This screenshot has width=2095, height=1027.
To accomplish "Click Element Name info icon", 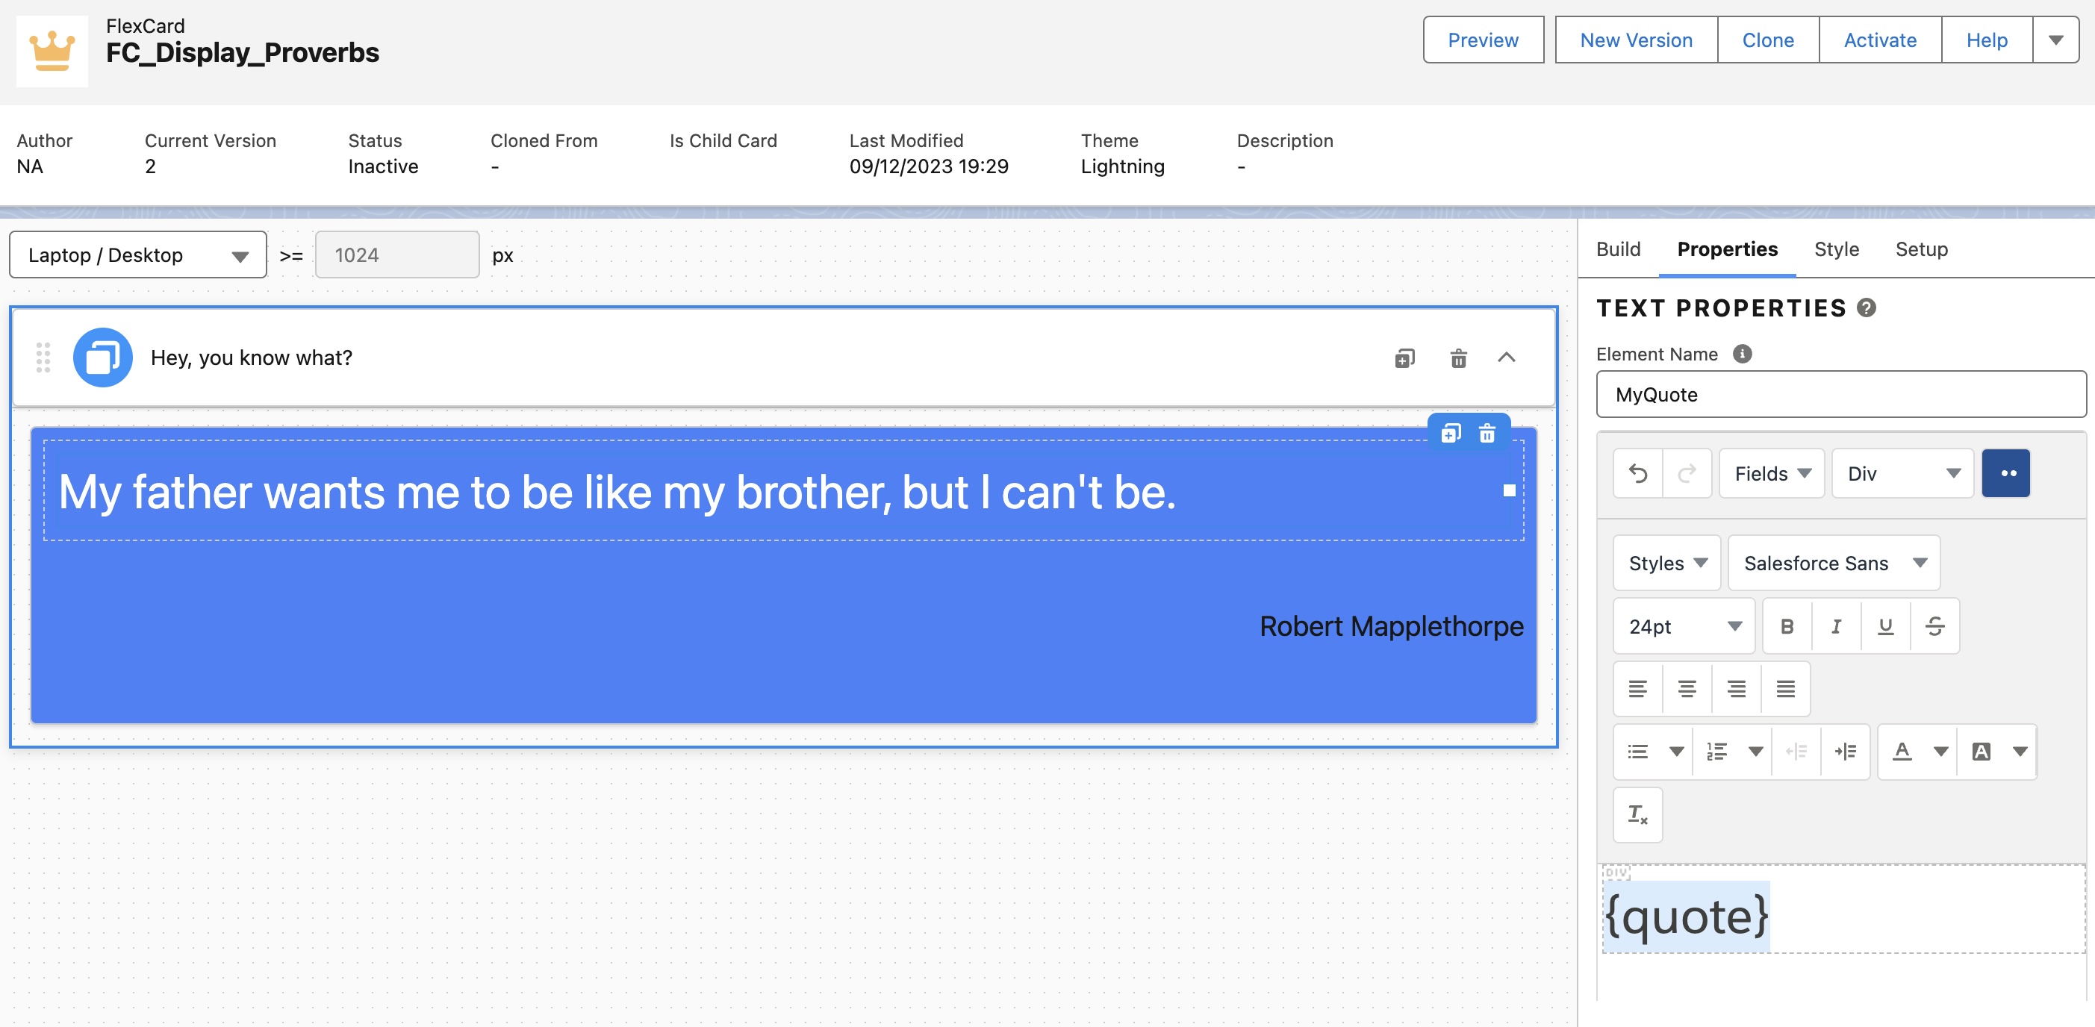I will [x=1742, y=354].
